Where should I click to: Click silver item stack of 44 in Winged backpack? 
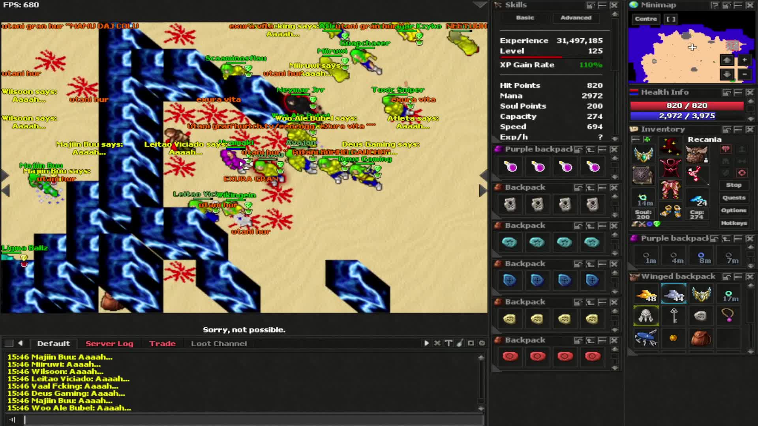[x=674, y=294]
